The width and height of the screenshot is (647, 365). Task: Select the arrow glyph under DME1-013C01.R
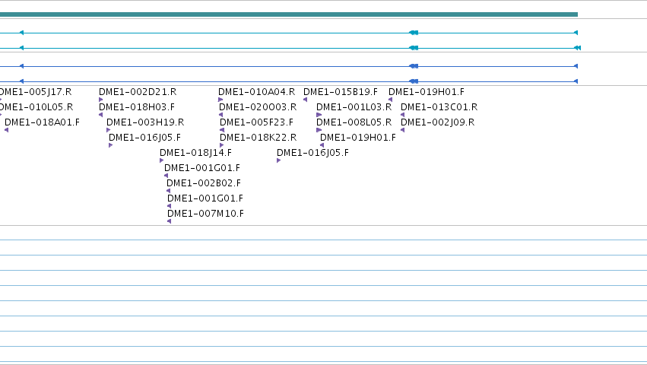[x=403, y=115]
